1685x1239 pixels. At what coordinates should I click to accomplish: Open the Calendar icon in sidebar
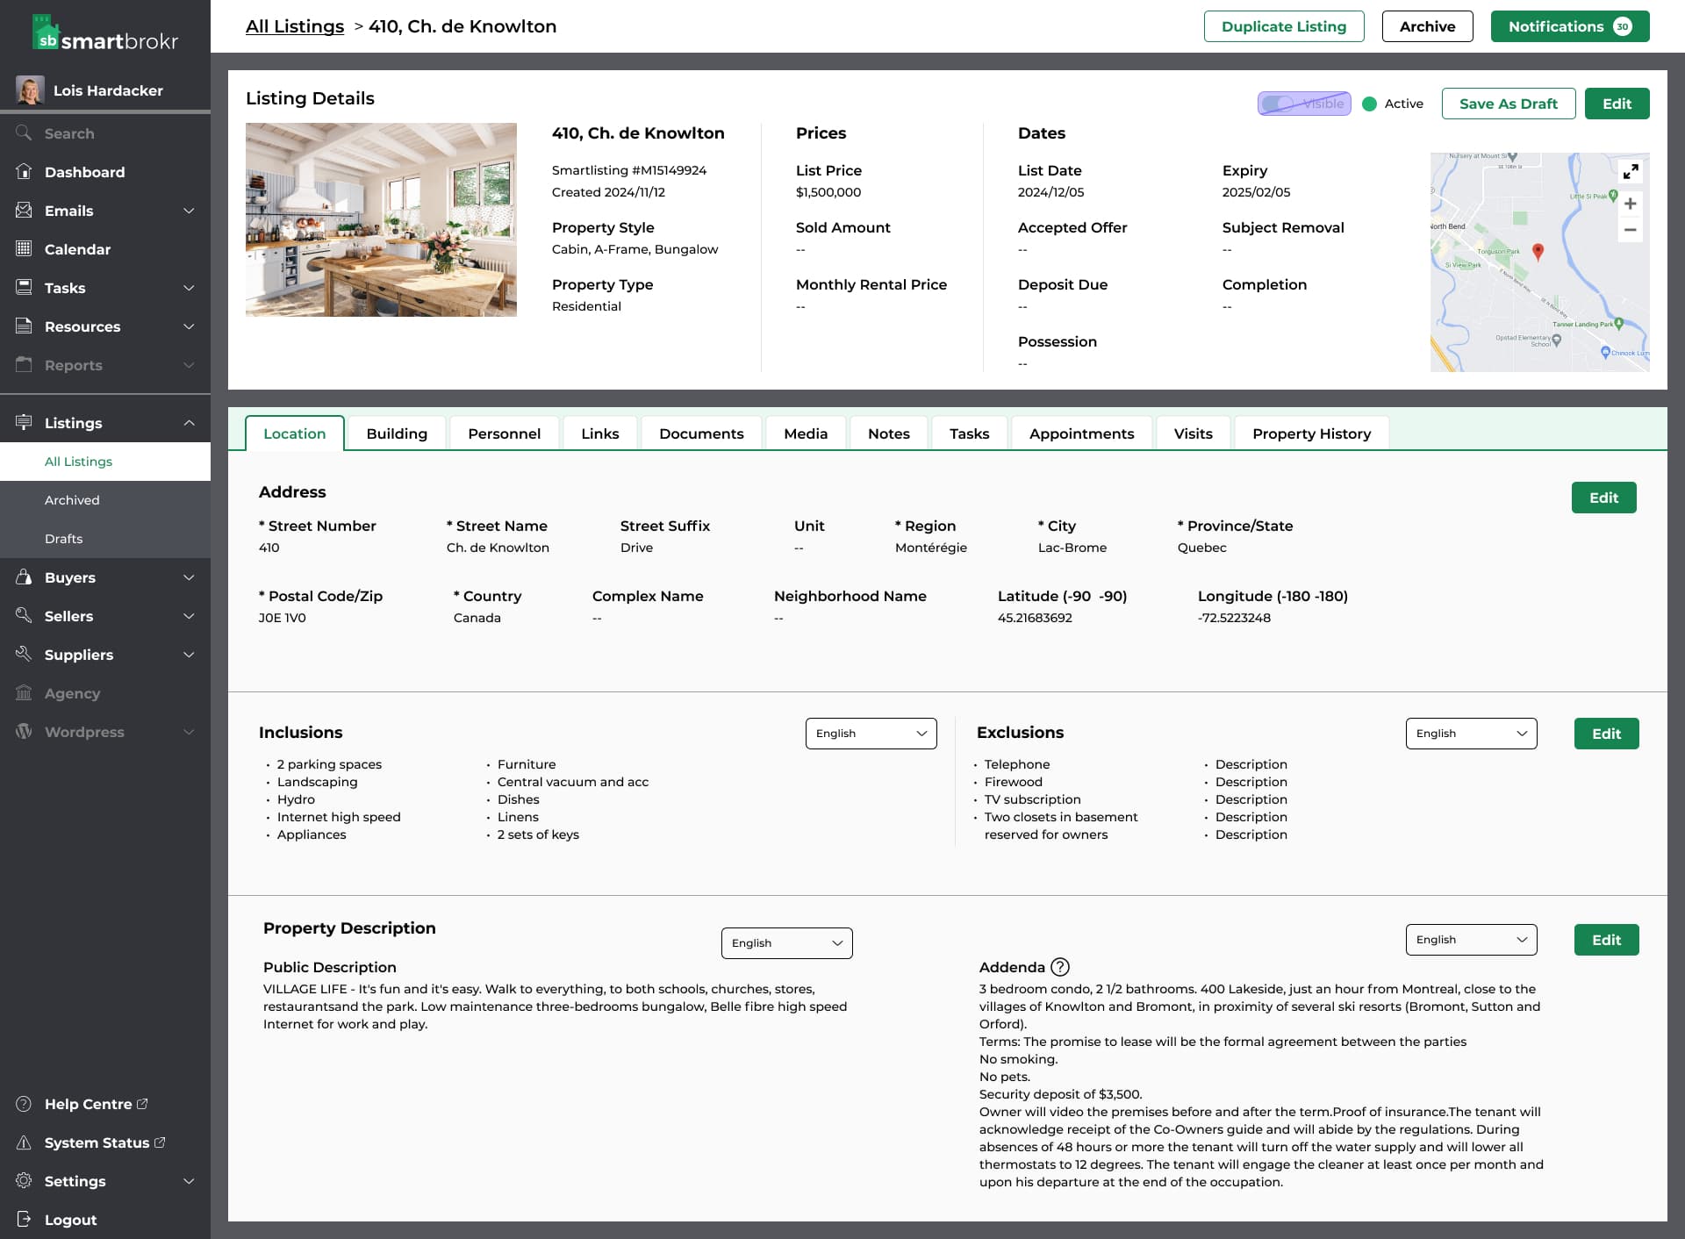pyautogui.click(x=24, y=249)
